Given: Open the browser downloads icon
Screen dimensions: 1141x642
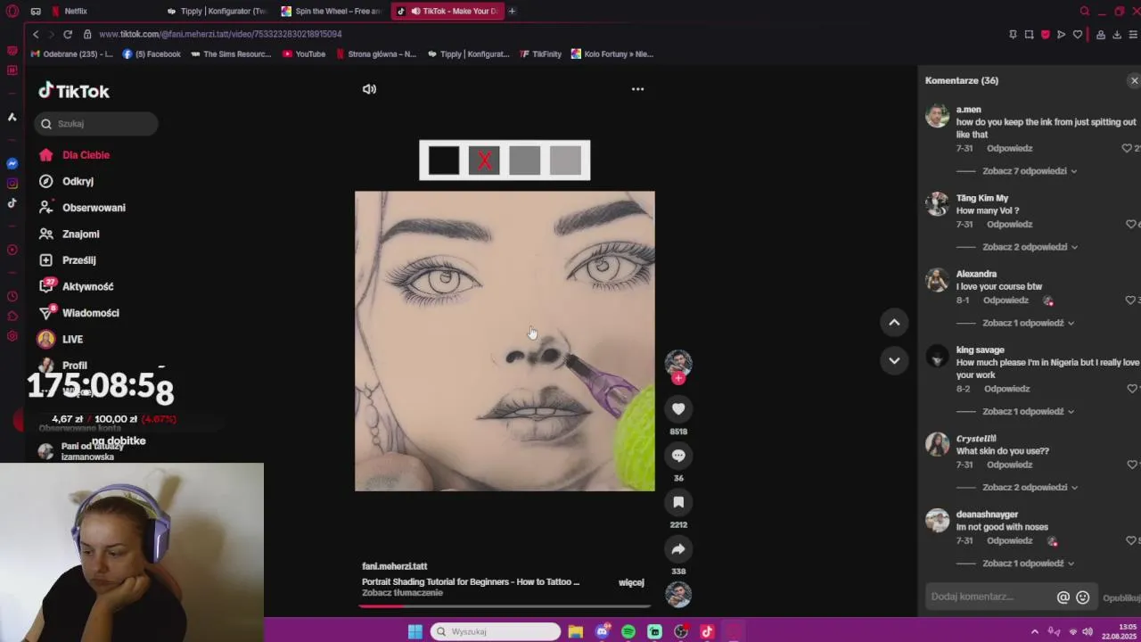Looking at the screenshot, I should click(1117, 34).
